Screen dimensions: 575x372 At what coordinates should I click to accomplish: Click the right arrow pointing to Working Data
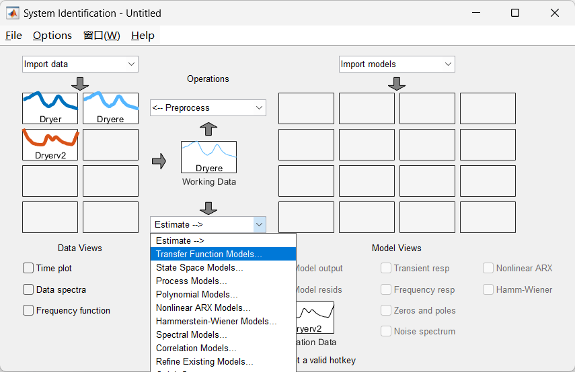click(159, 161)
